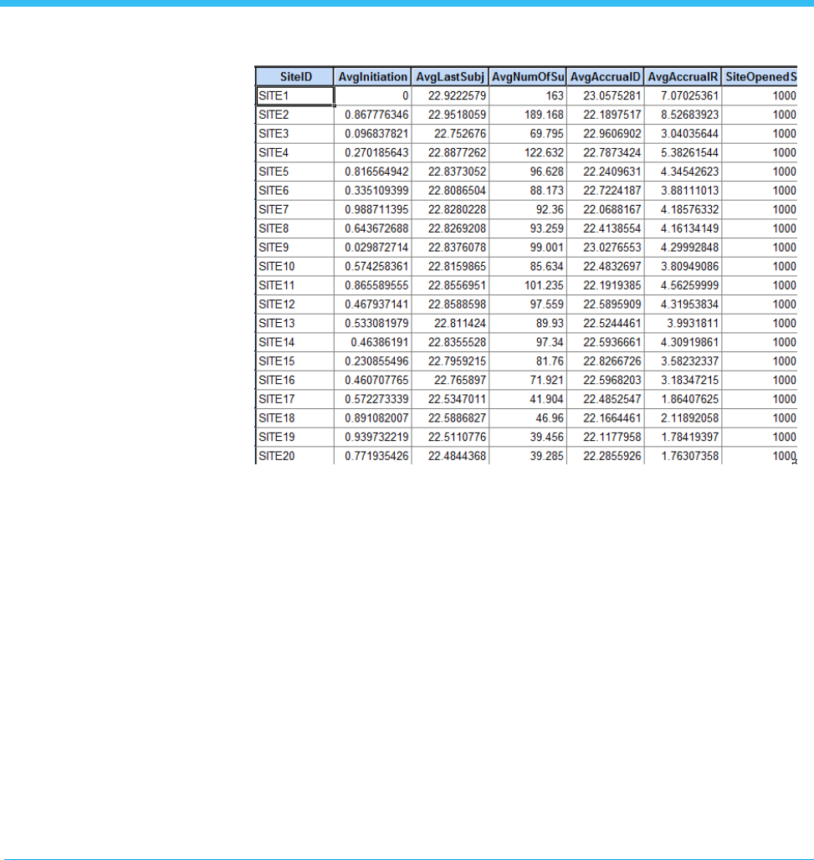Viewport: 814px width, 860px height.
Task: Click the AvgAccrualR column header
Action: pyautogui.click(x=683, y=77)
